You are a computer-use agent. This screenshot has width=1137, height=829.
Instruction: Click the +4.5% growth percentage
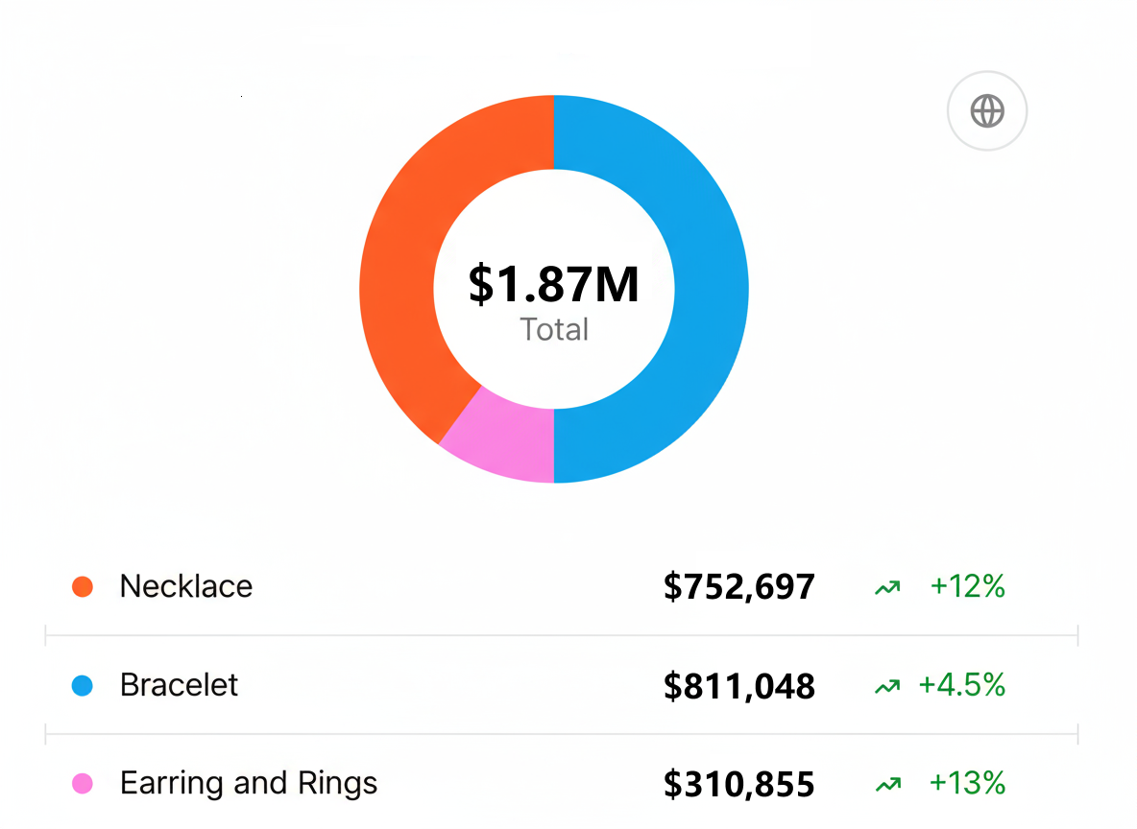click(x=961, y=685)
